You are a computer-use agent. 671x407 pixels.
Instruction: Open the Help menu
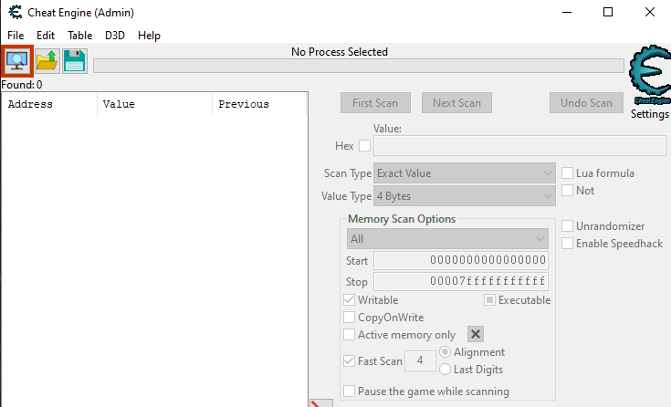click(149, 35)
